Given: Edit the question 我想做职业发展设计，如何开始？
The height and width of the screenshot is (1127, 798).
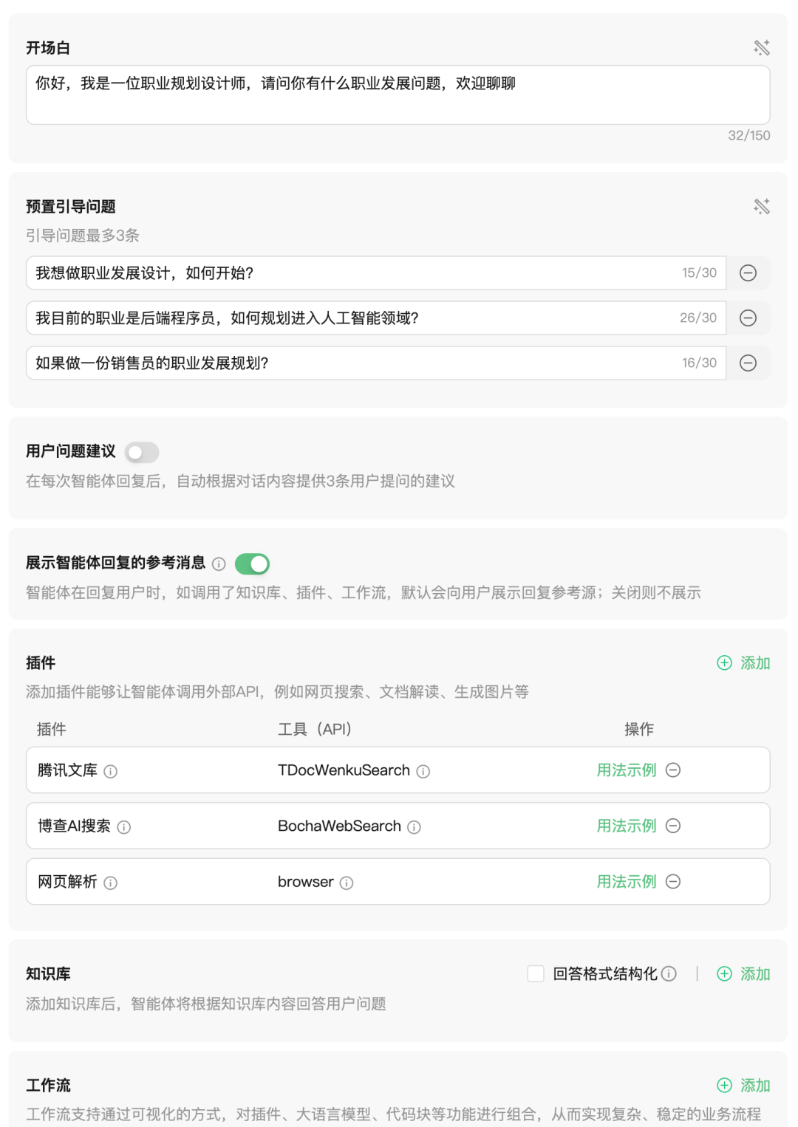Looking at the screenshot, I should point(376,273).
